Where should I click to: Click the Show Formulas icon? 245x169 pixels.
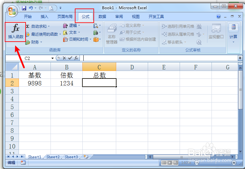click(199, 26)
